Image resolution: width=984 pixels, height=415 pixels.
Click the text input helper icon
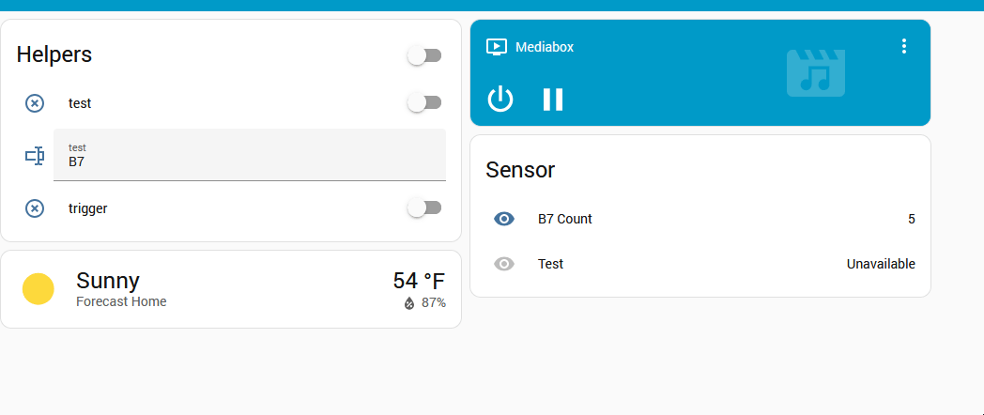pyautogui.click(x=35, y=156)
